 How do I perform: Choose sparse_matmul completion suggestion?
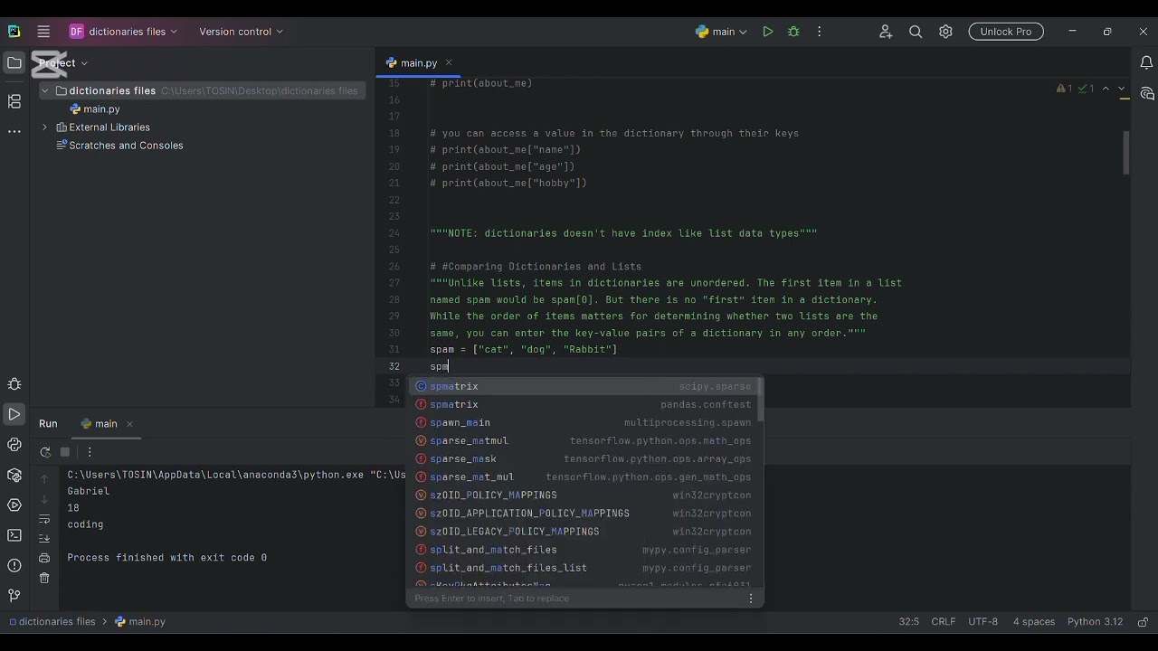pos(583,441)
